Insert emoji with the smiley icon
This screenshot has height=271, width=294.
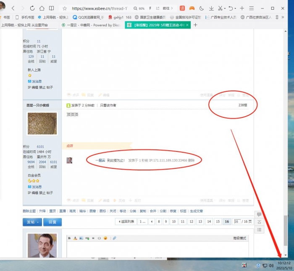105,238
